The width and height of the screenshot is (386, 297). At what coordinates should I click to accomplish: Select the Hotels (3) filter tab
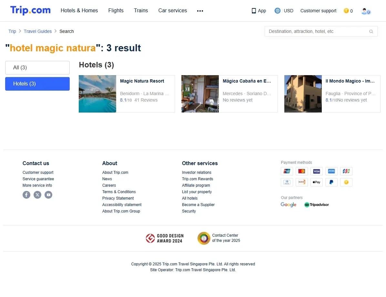[37, 84]
